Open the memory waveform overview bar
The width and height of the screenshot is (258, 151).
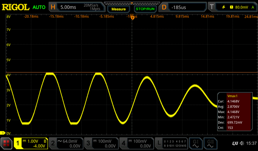click(132, 3)
